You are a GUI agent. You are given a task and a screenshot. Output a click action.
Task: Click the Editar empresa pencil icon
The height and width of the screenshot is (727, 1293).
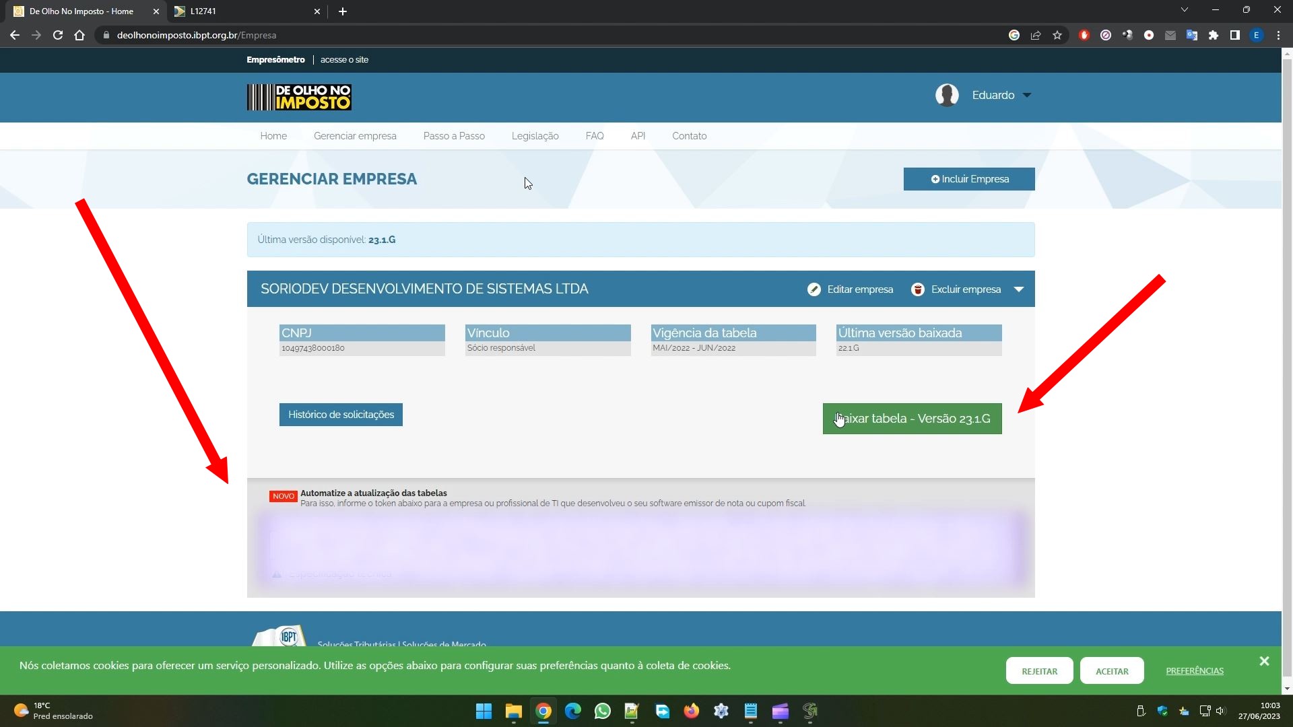coord(814,289)
